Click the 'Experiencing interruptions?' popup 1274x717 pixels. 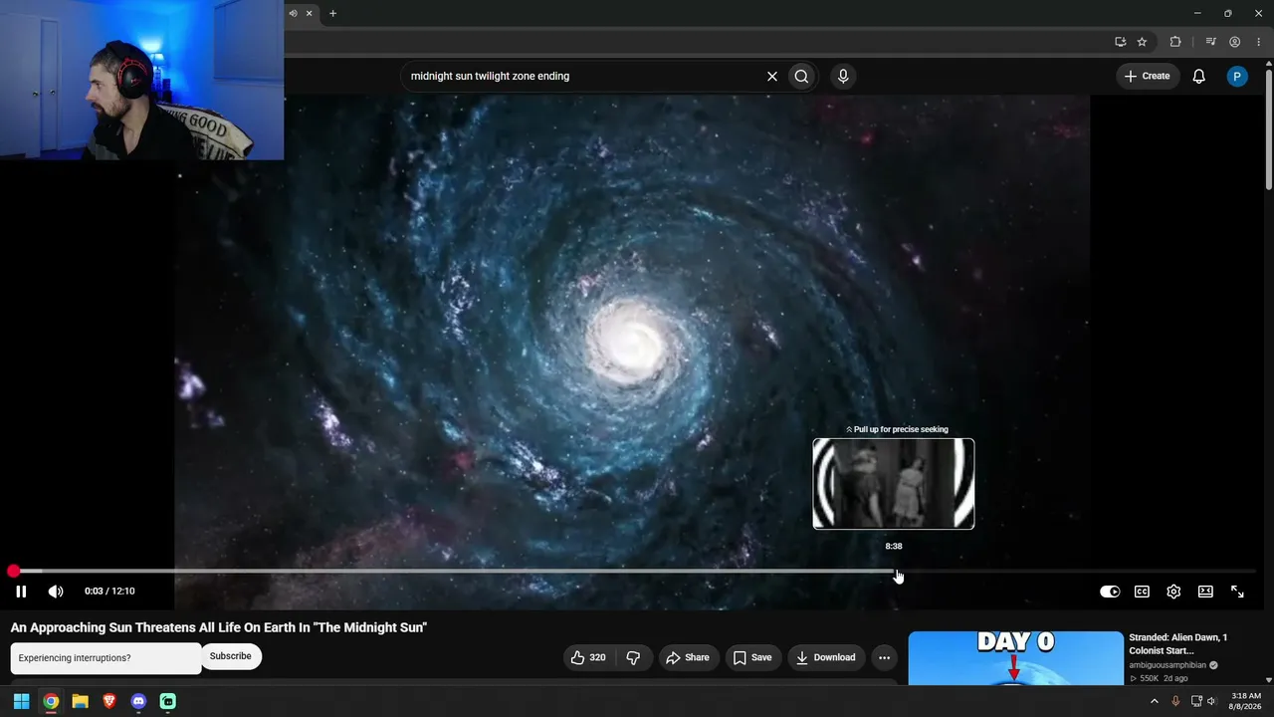pos(106,658)
